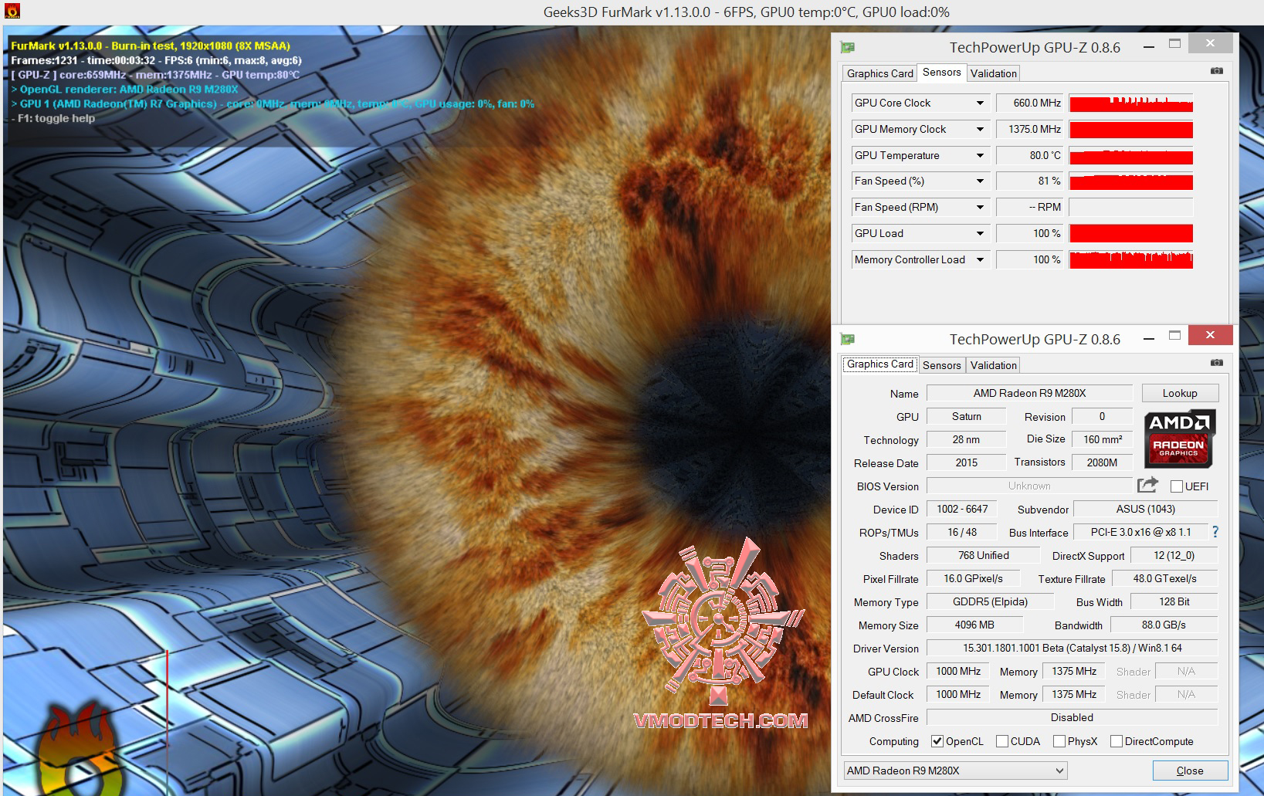Click the Release Date value 2015

[966, 462]
